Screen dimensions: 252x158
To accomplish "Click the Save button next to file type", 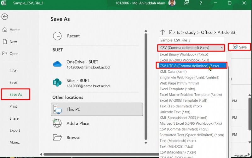I will click(x=239, y=47).
